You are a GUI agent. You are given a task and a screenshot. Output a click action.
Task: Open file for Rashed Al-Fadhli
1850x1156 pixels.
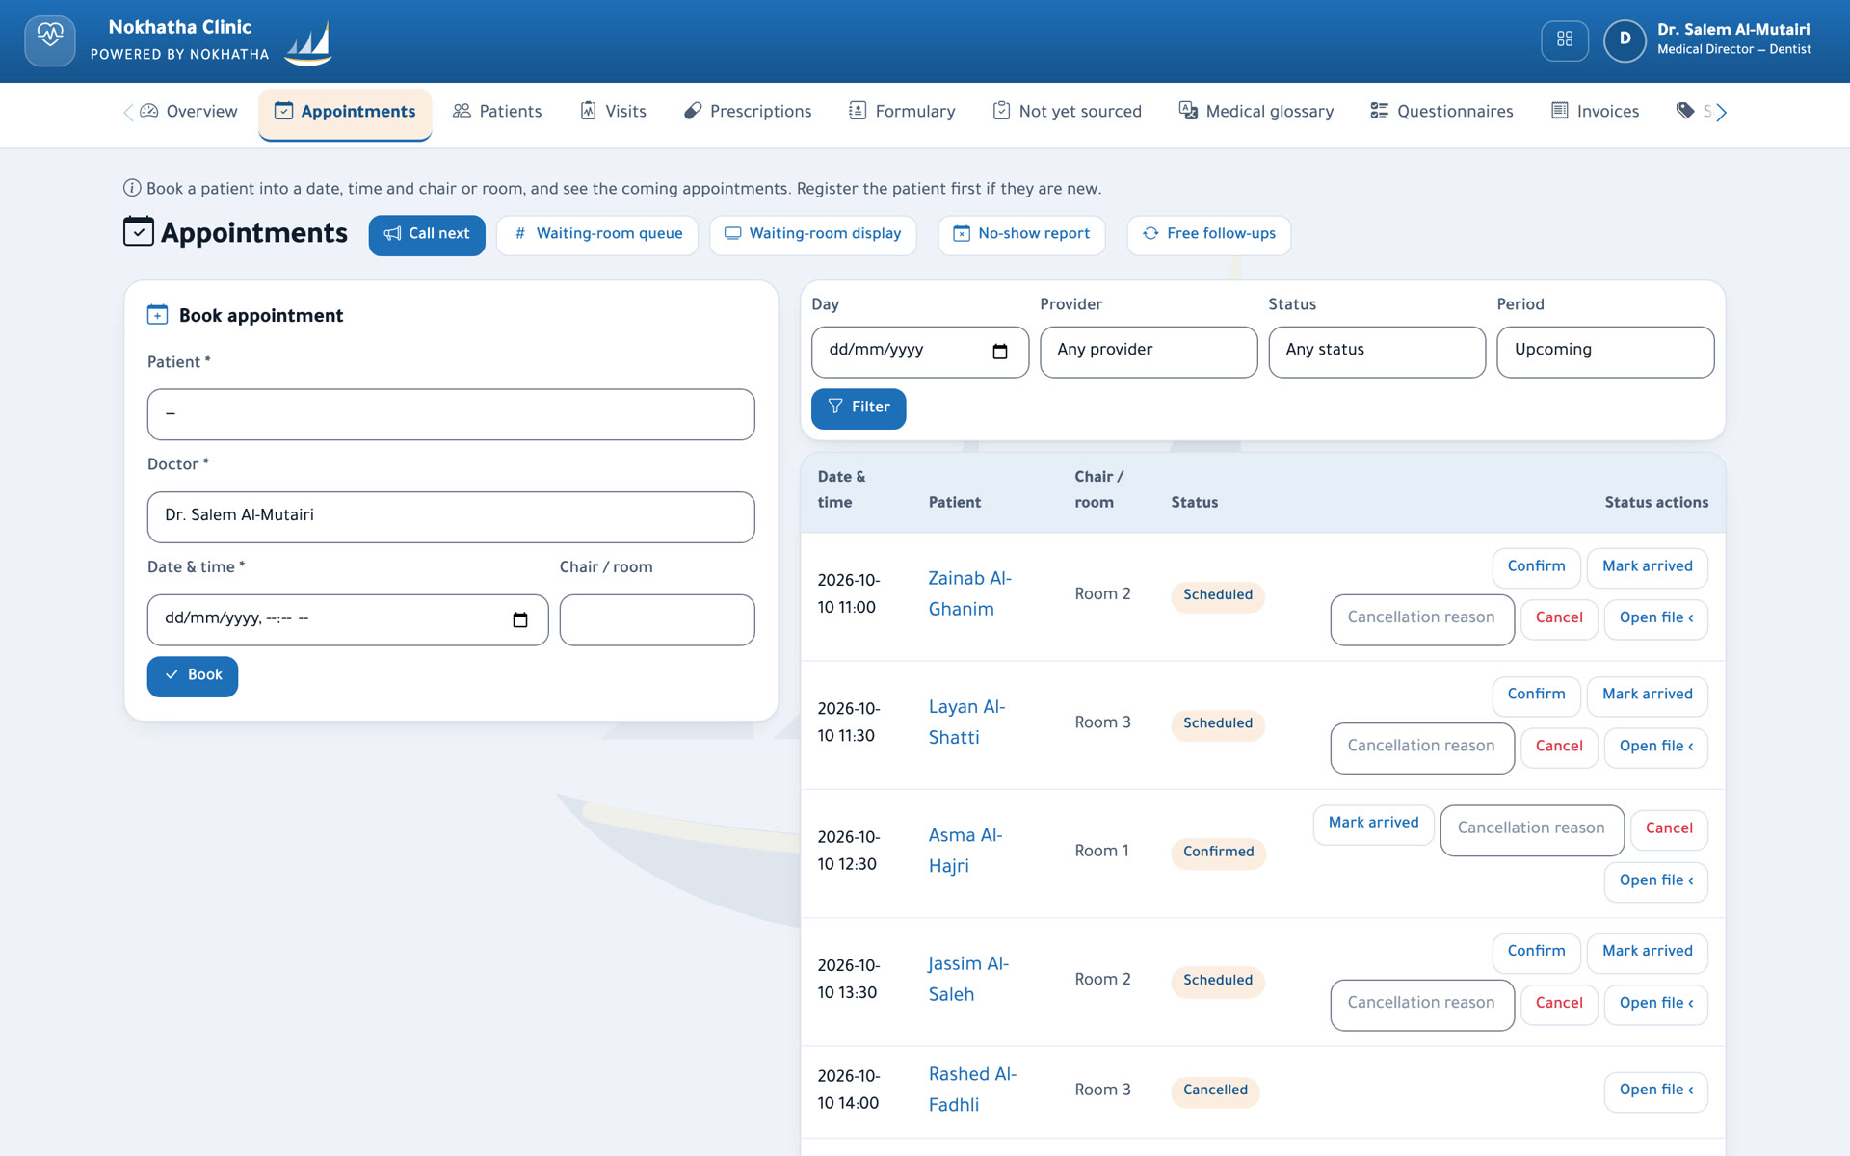(1656, 1091)
